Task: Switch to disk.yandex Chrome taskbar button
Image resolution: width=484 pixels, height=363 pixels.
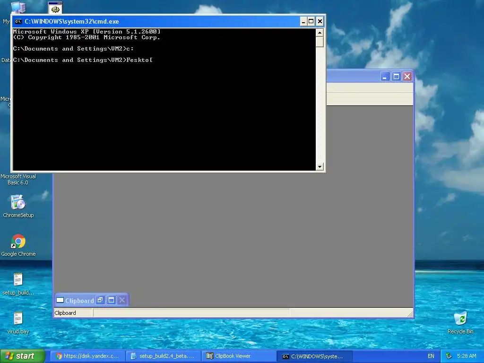Action: coord(87,356)
